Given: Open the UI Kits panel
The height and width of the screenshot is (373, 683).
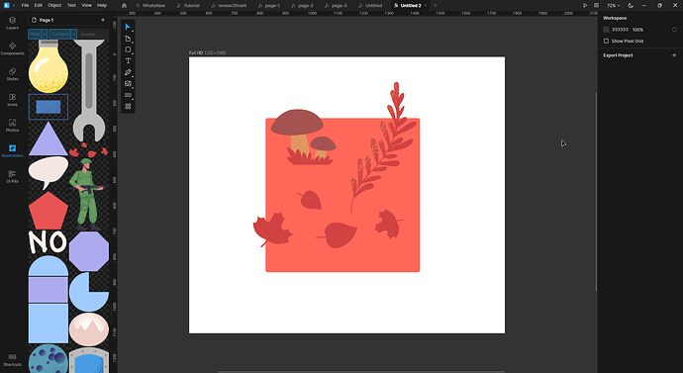Looking at the screenshot, I should 12,176.
